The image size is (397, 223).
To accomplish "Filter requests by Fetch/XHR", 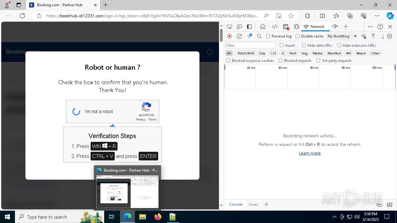I will [246, 53].
